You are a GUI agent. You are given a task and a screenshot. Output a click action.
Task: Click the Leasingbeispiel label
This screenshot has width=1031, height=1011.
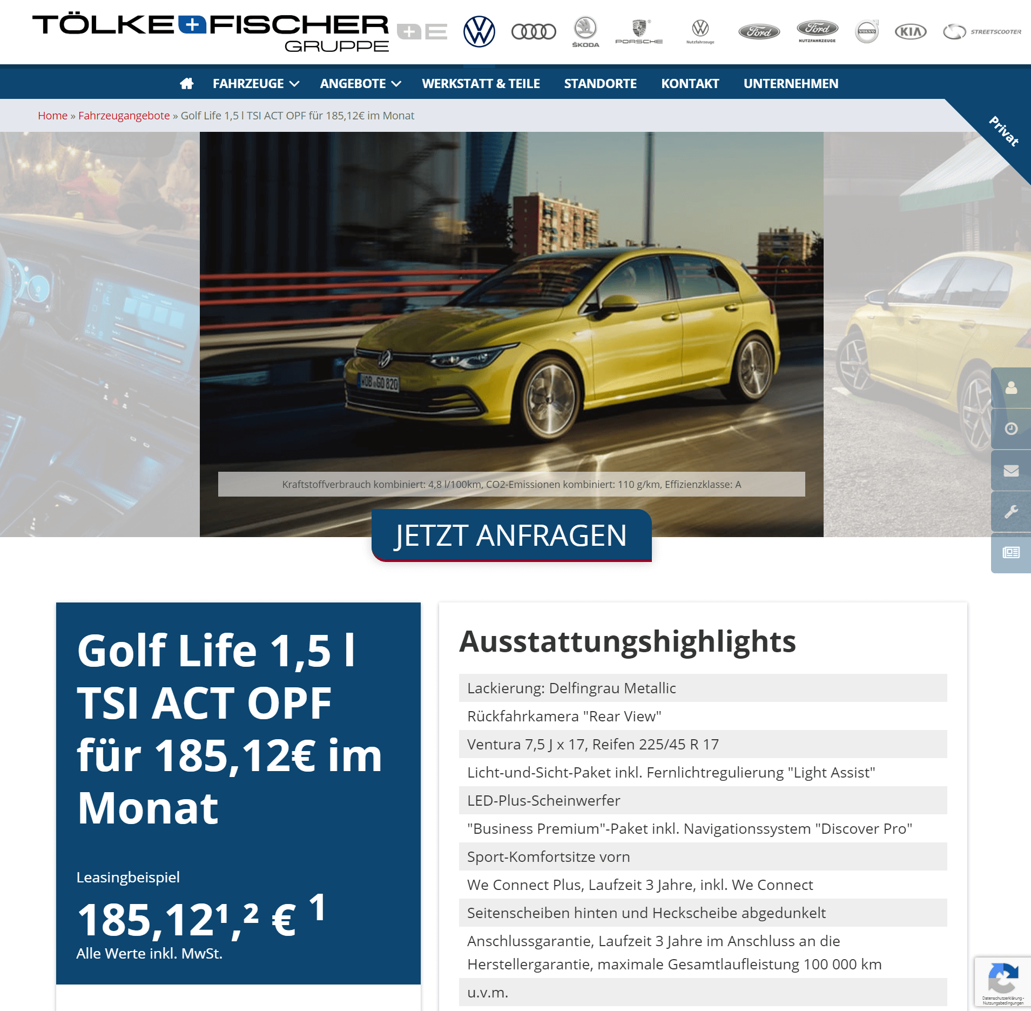point(128,877)
